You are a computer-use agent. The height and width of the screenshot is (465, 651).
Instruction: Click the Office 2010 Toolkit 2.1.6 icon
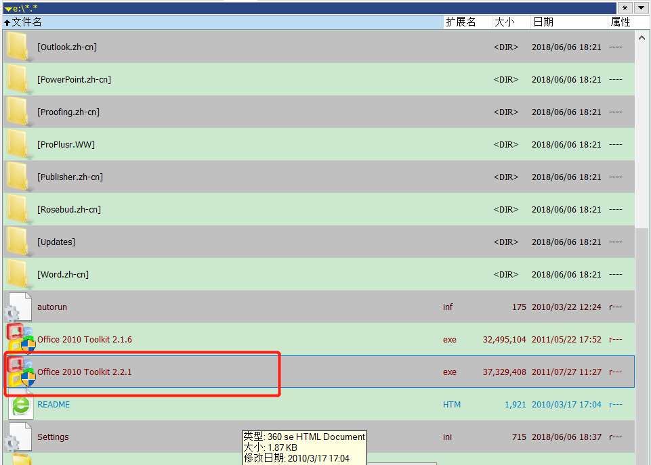pos(21,339)
